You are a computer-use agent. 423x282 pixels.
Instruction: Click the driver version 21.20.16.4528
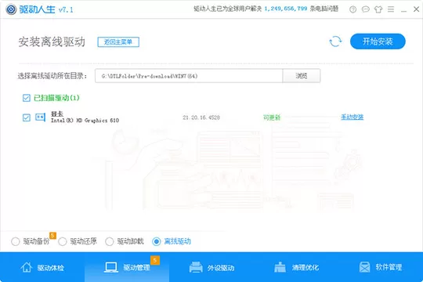(x=201, y=117)
